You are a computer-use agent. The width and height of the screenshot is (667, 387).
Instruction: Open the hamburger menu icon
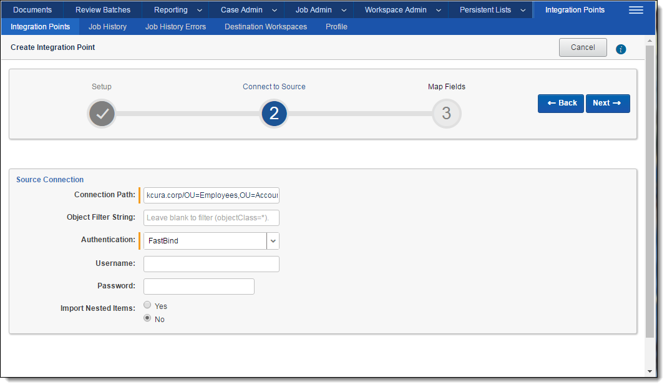[636, 10]
